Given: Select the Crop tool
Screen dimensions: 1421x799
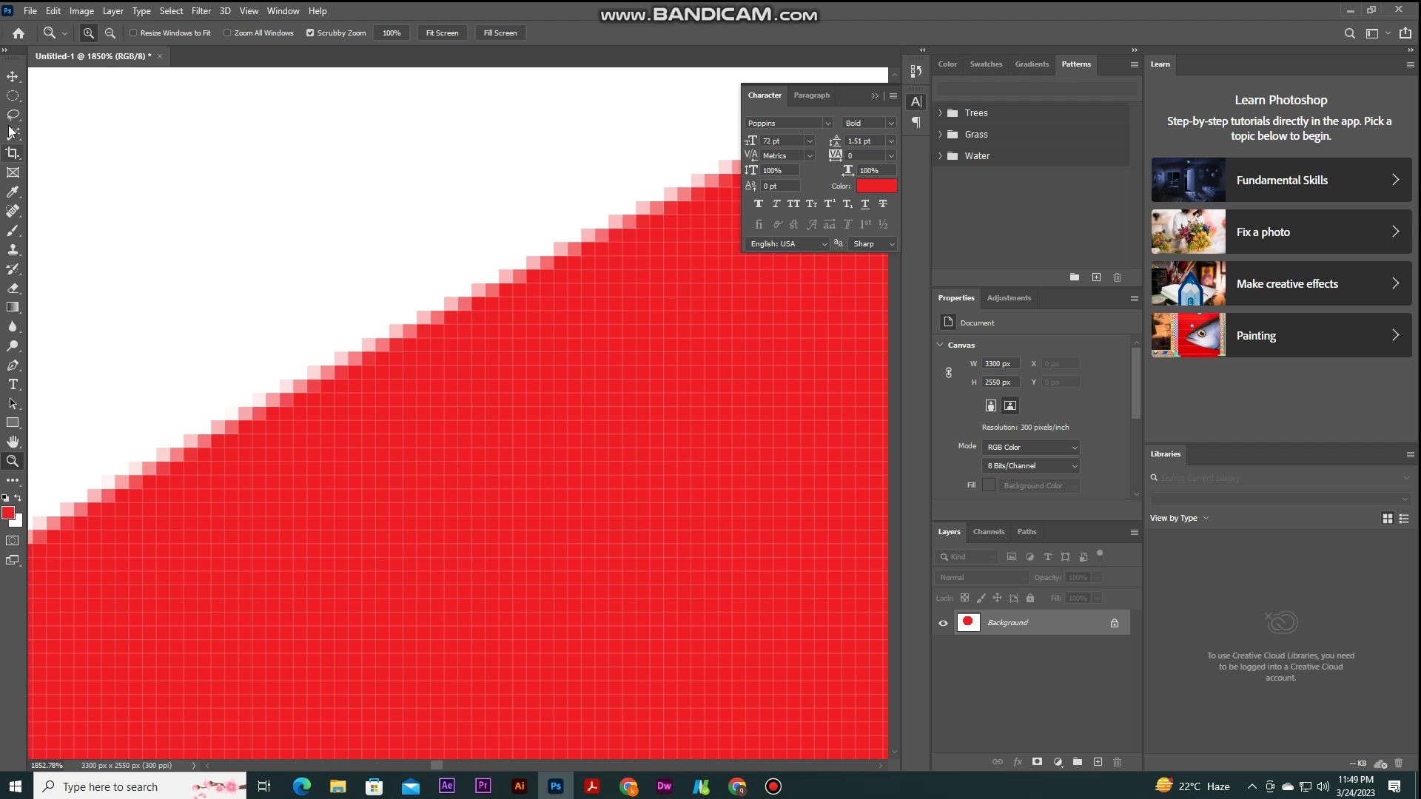Looking at the screenshot, I should 13,153.
